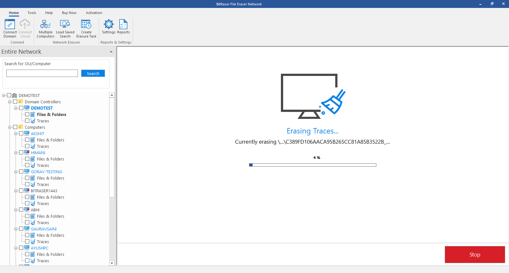Click the tree scroll up arrow
This screenshot has width=509, height=273.
(112, 95)
